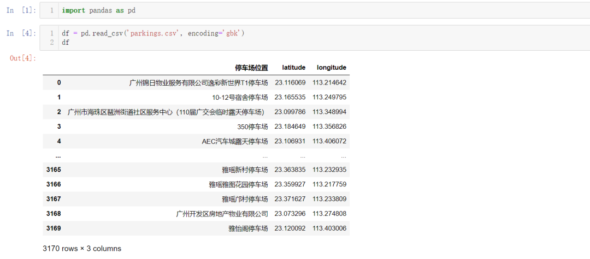590x259 pixels.
Task: Select the In [1] cell prompt
Action: pos(21,10)
